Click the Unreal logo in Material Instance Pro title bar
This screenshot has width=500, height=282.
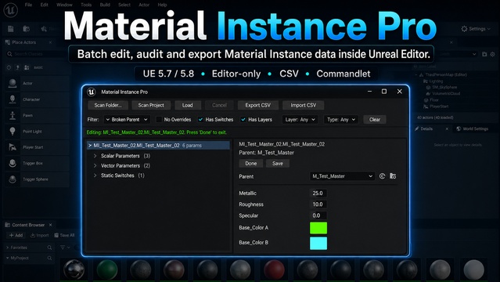pos(92,92)
